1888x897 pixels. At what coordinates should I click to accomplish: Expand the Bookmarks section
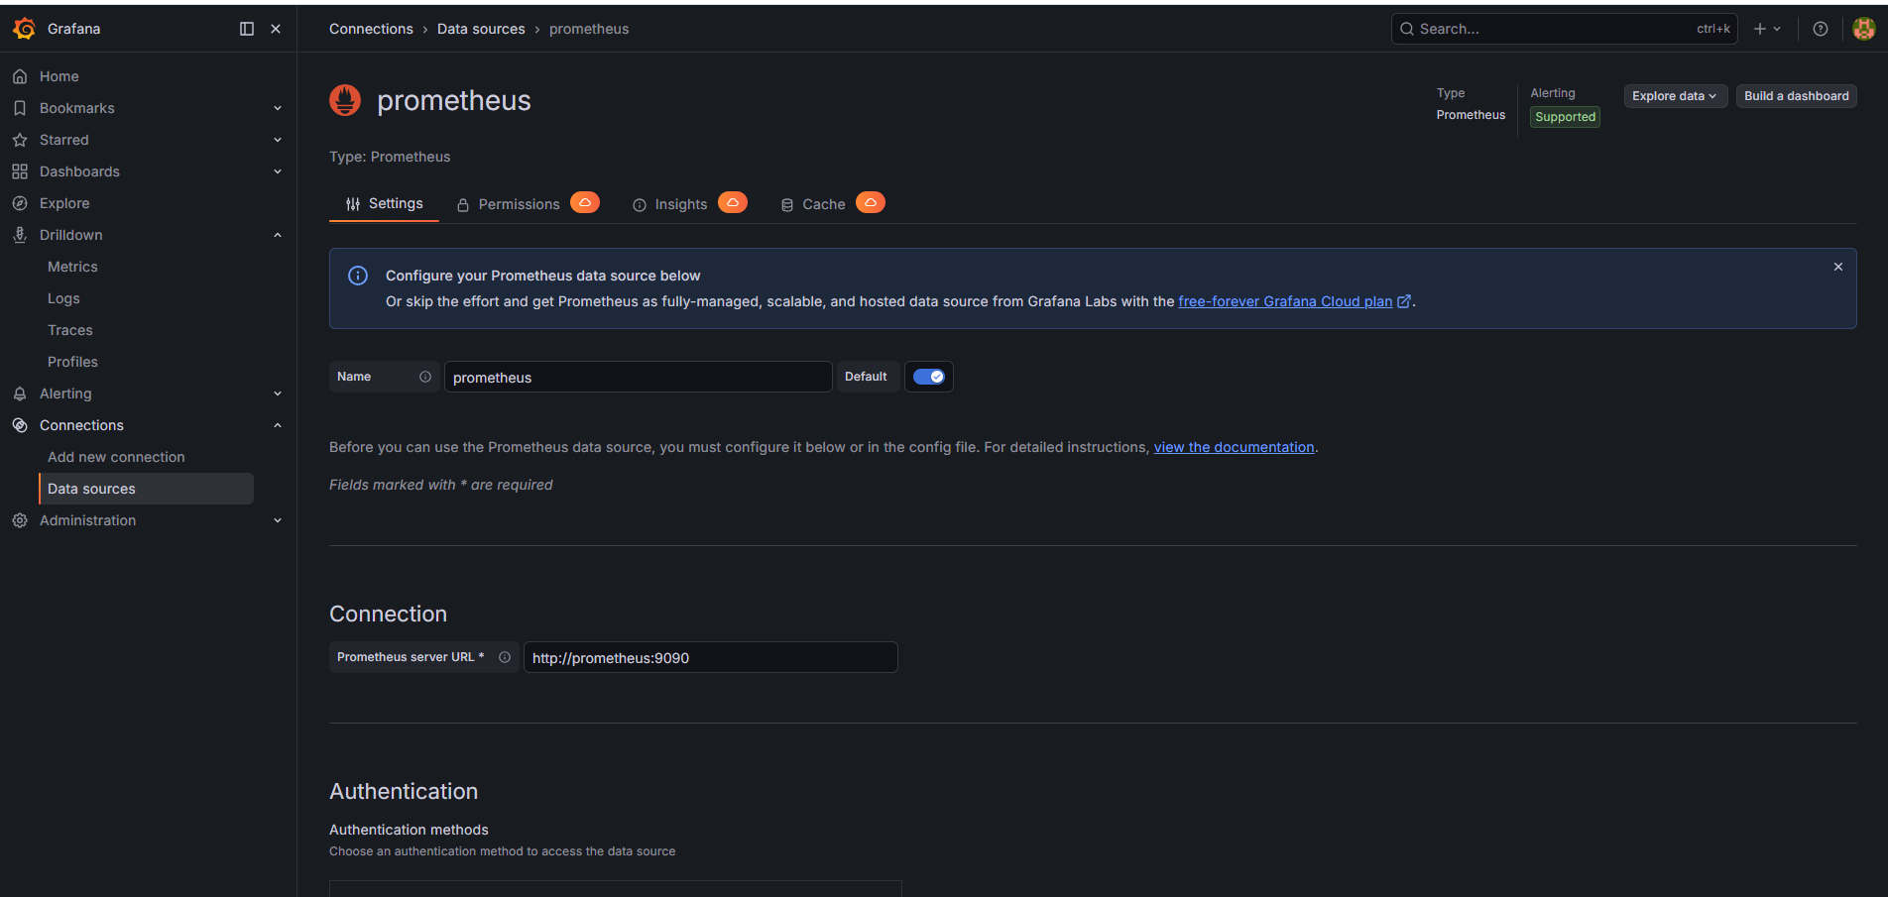[278, 108]
